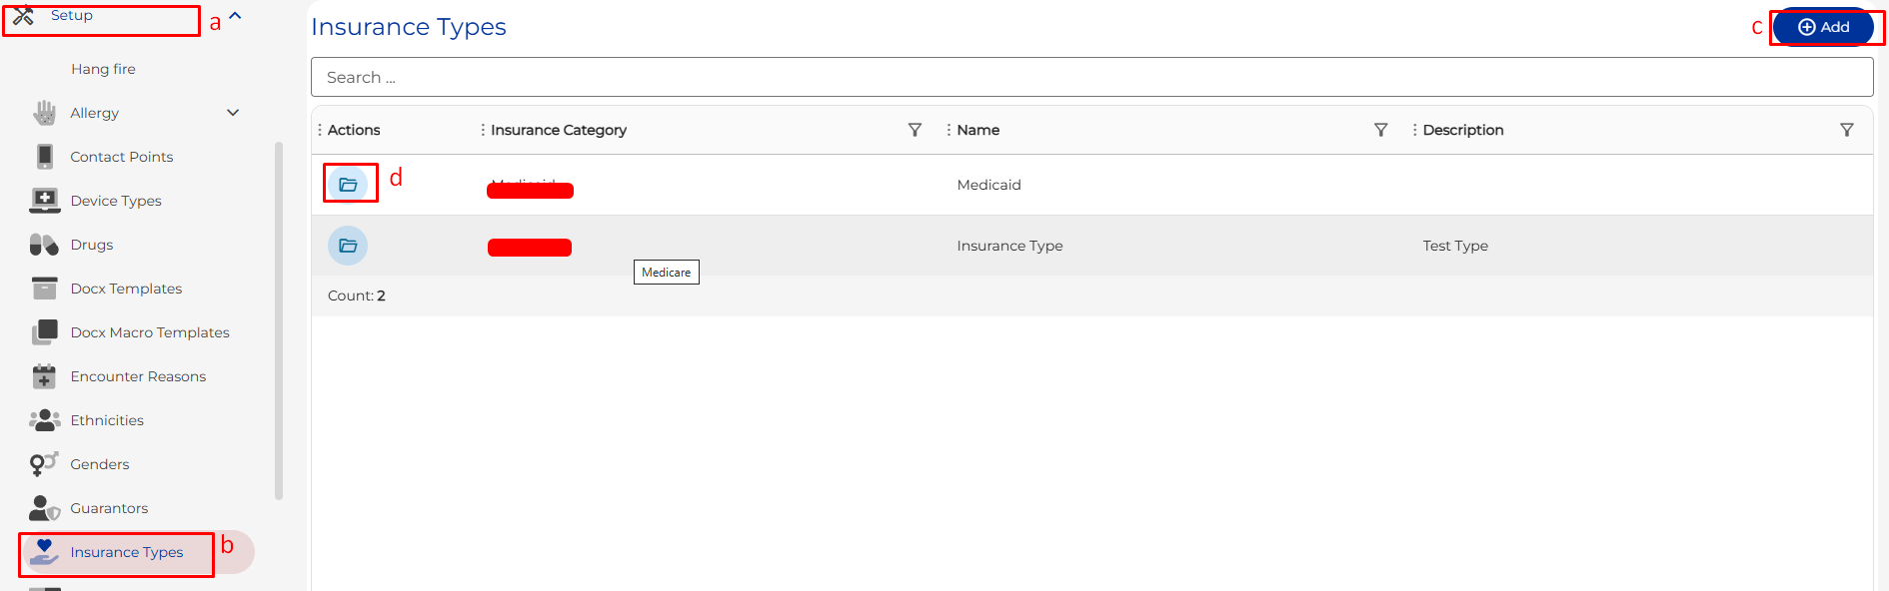Click the Encounter Reasons calendar icon
Screen dimensions: 1889x591
(44, 376)
